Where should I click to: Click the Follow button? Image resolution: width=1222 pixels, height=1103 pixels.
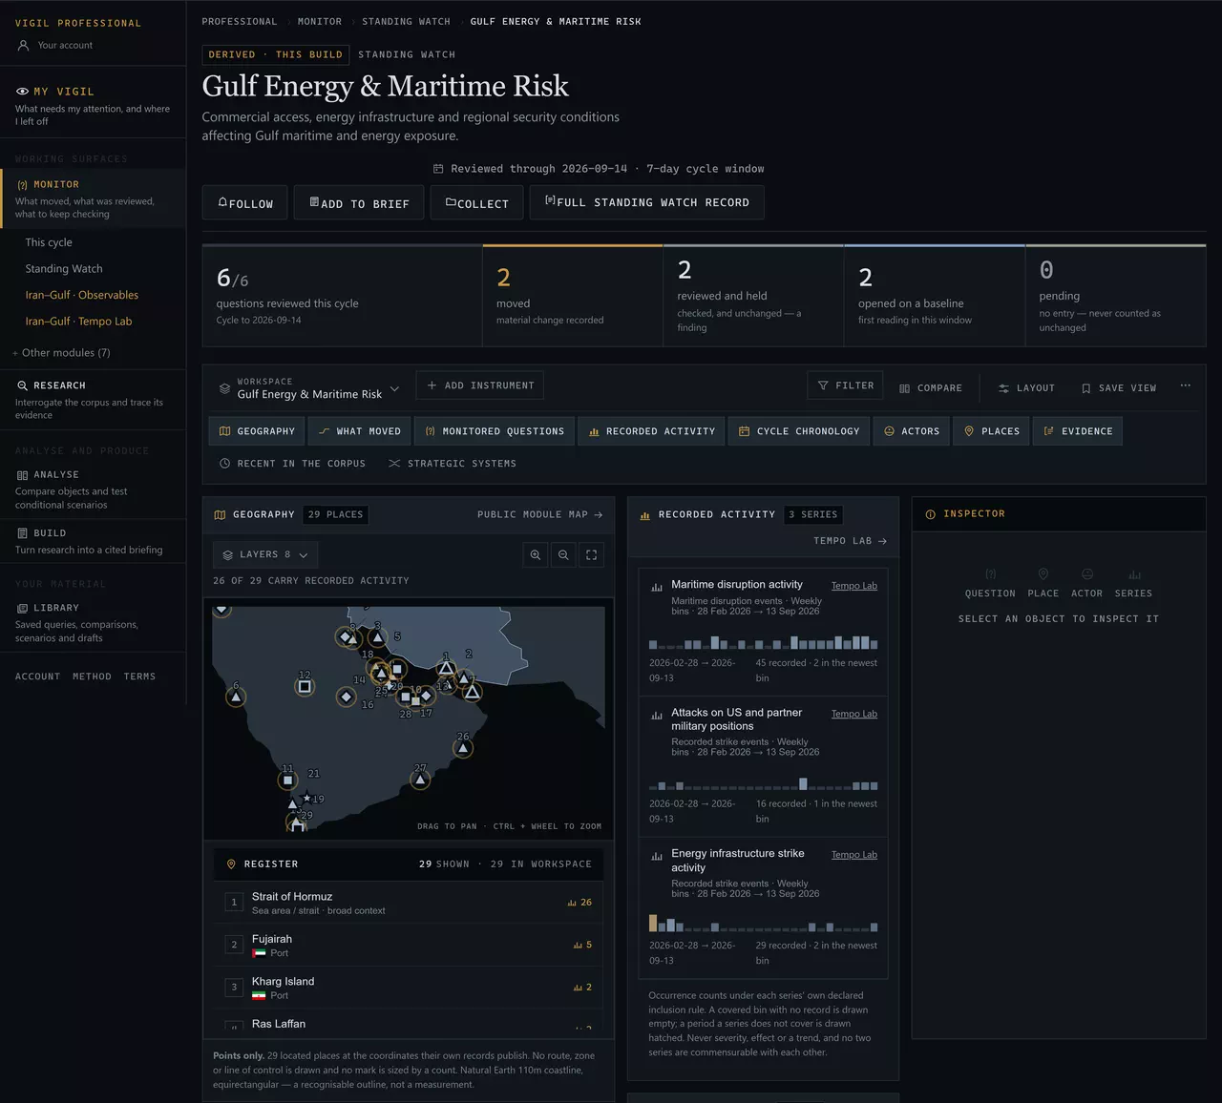pos(245,202)
